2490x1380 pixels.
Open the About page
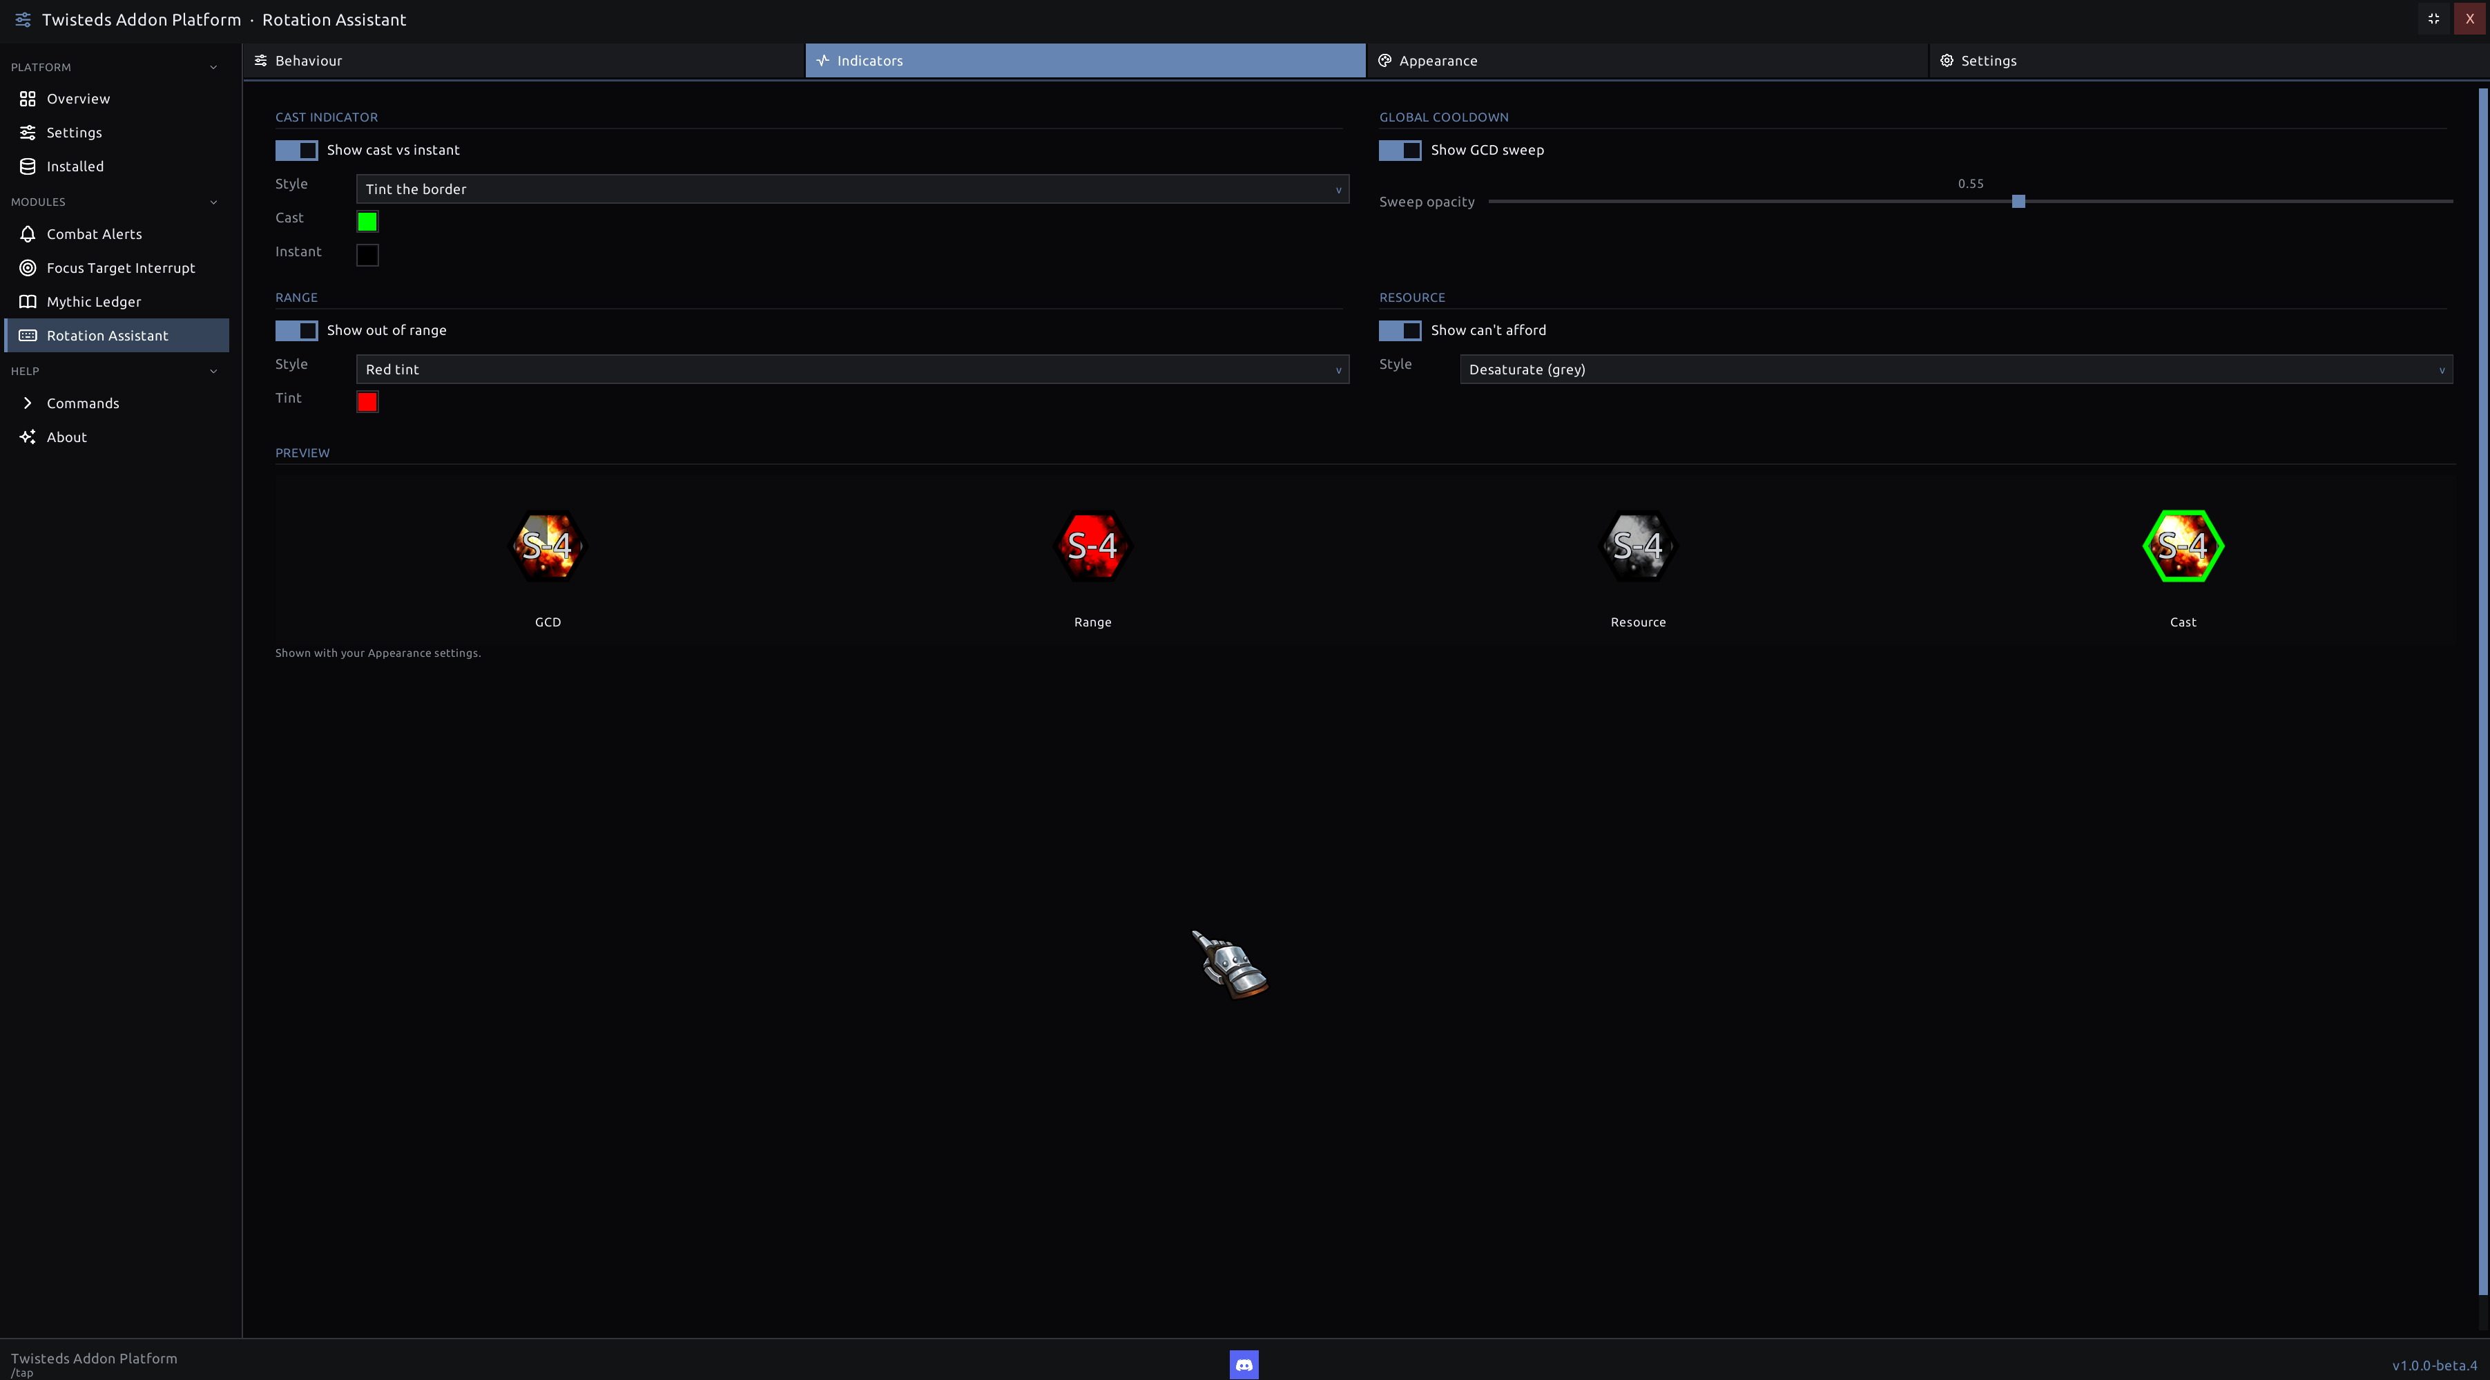click(x=117, y=437)
